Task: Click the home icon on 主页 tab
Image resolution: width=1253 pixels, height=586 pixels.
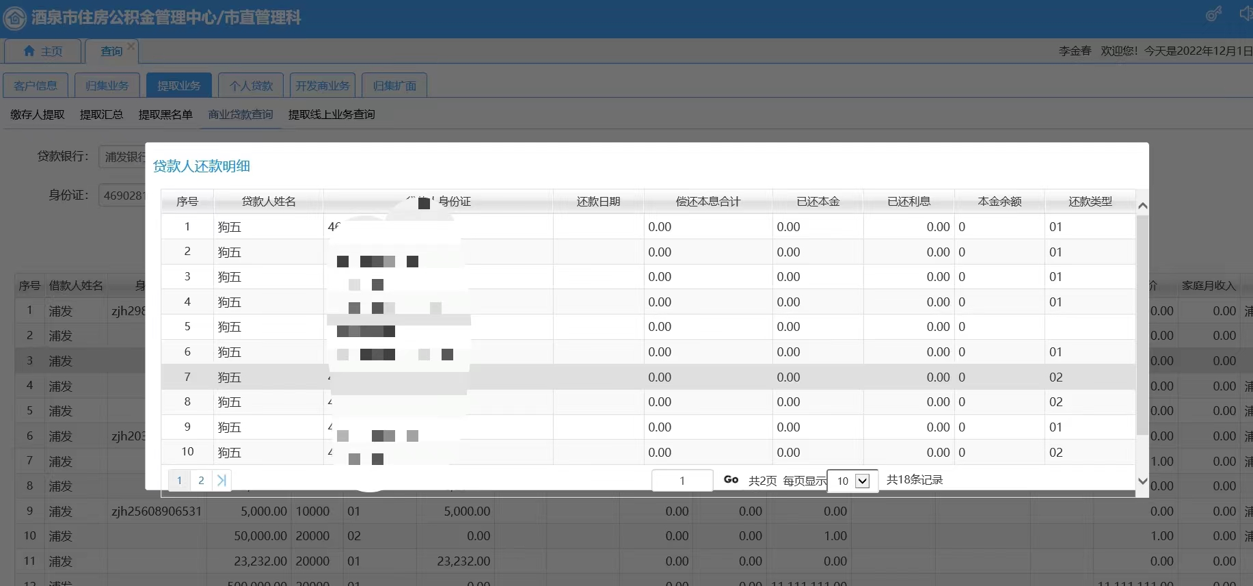Action: pos(29,51)
